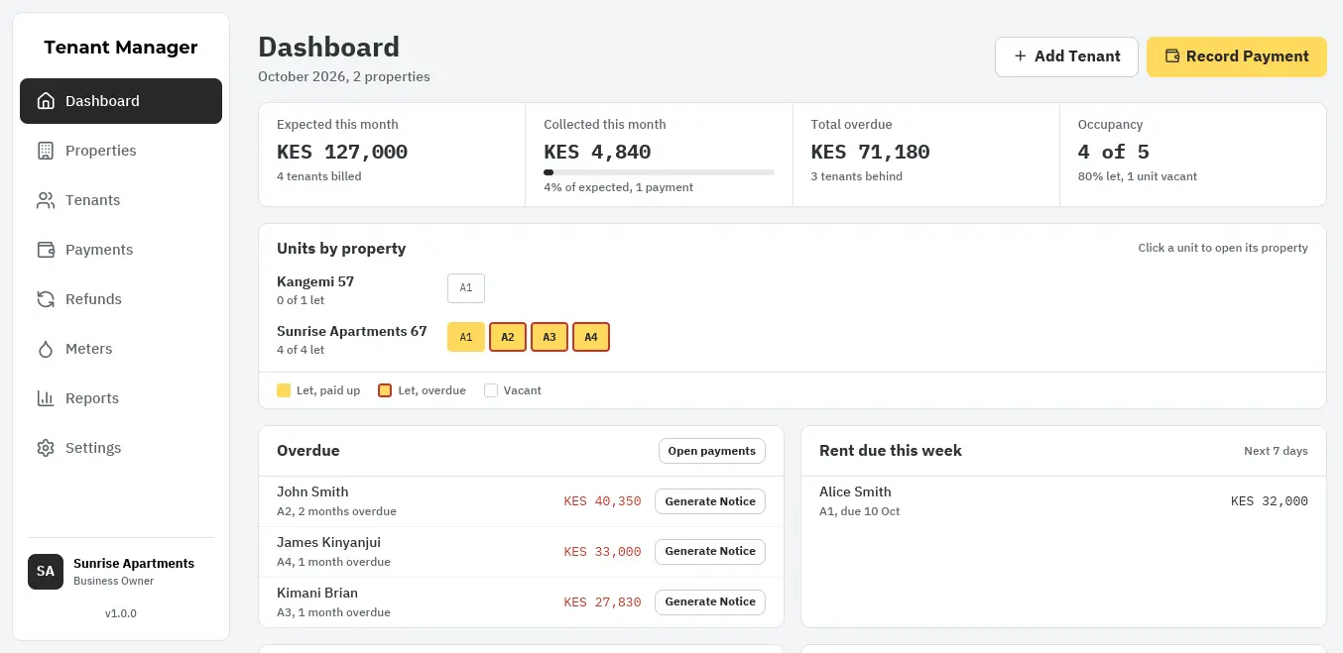This screenshot has height=653, width=1343.
Task: Click the "3 tenants behind" text
Action: click(x=857, y=176)
